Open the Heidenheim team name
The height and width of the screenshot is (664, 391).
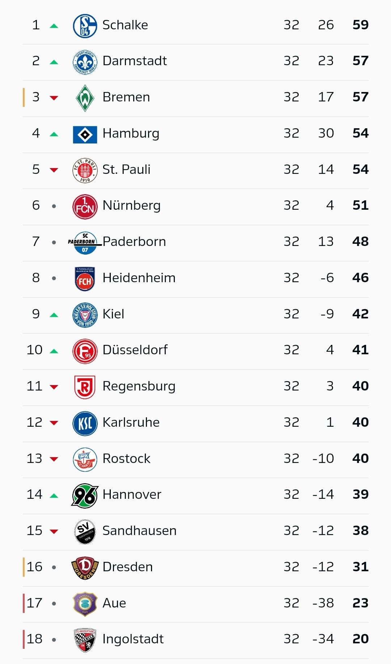(139, 278)
